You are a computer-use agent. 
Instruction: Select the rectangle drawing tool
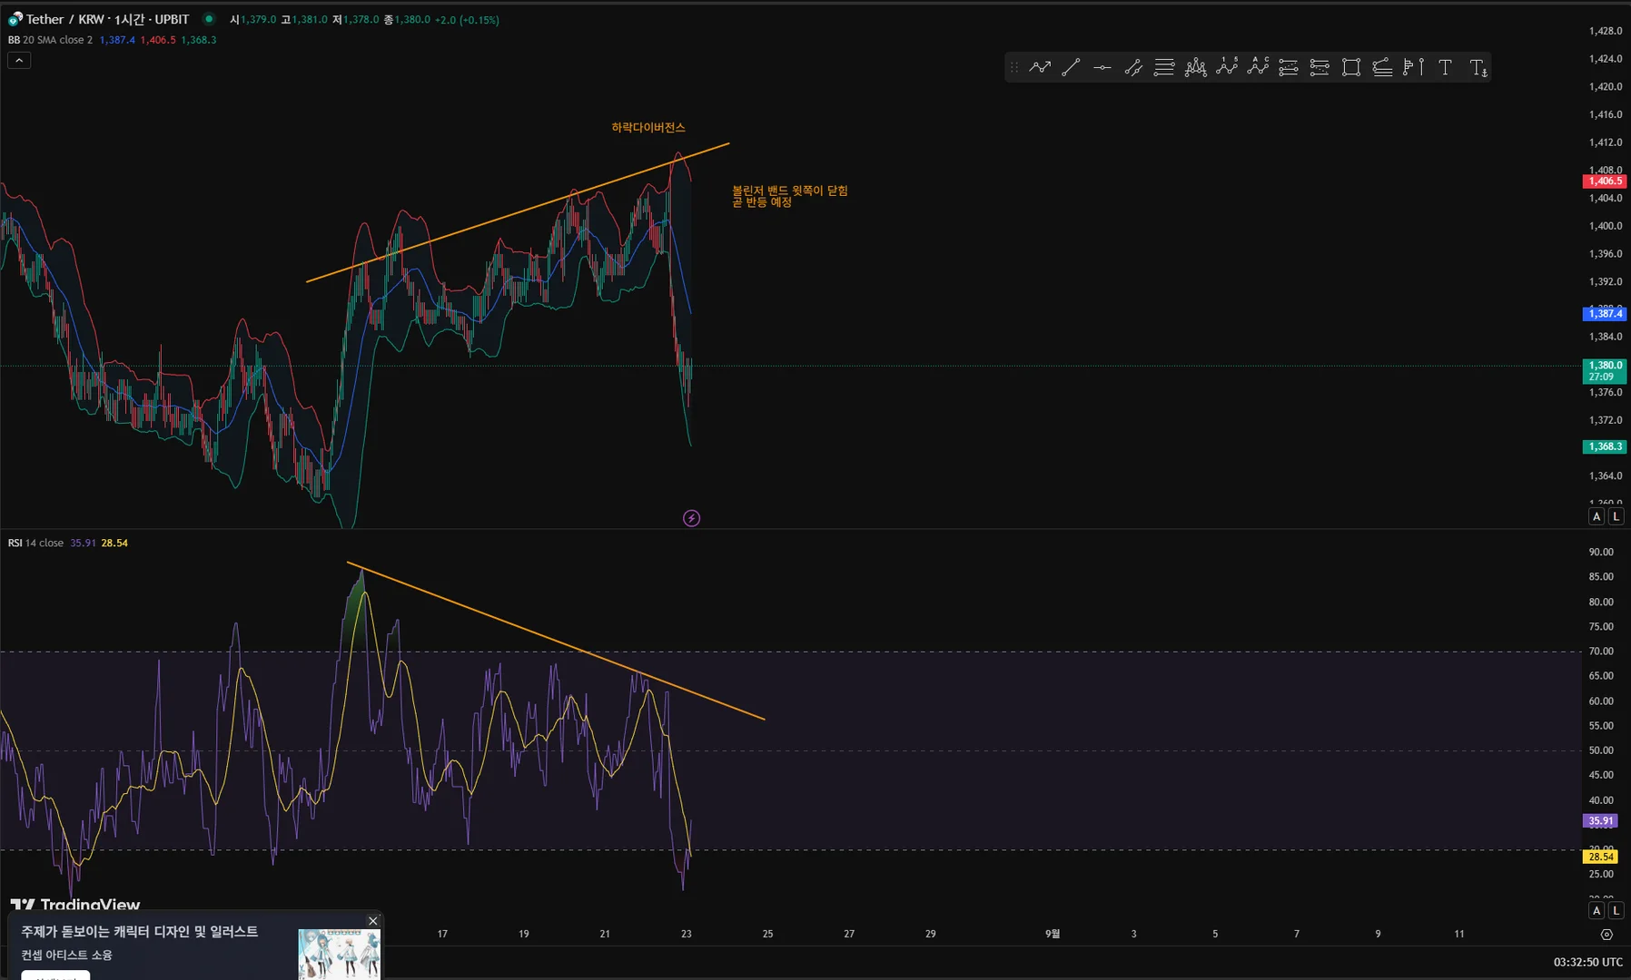[1351, 67]
